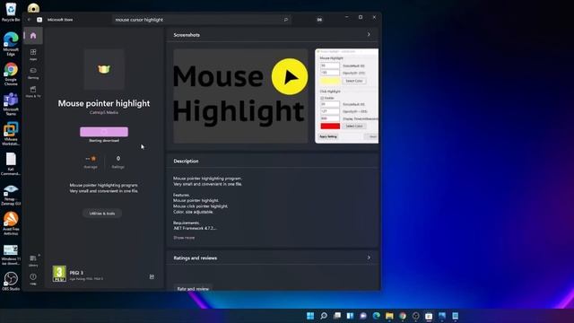Screen dimensions: 574x323
Task: Open the Apps section in Store sidebar
Action: (33, 55)
